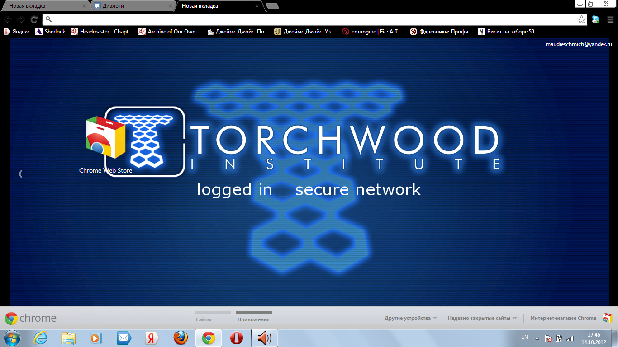
Task: Open the @дневники: Профи... bookmark
Action: click(x=441, y=32)
